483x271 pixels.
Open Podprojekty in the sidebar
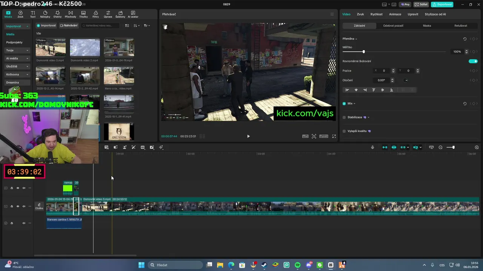14,43
